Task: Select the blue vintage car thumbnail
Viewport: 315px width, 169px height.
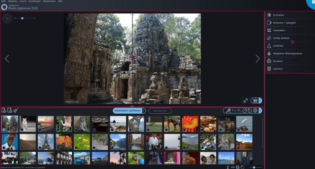Action: [82, 158]
